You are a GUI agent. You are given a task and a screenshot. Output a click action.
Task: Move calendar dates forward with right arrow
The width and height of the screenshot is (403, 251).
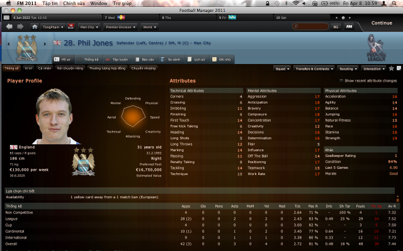[x=349, y=18]
